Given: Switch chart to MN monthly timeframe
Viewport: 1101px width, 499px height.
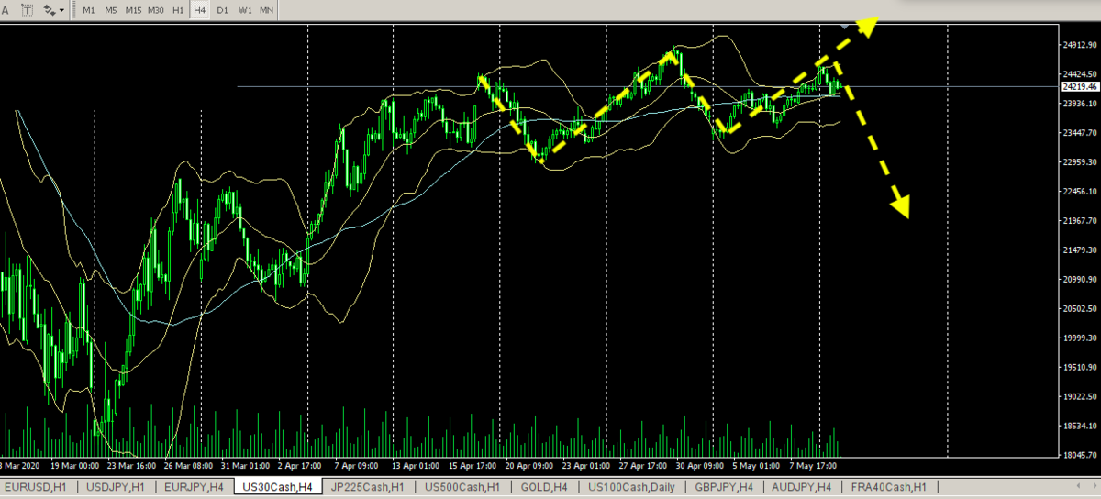Looking at the screenshot, I should pyautogui.click(x=266, y=10).
